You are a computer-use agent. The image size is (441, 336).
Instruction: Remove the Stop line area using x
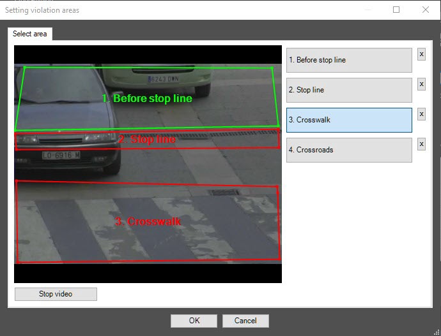[x=421, y=84]
